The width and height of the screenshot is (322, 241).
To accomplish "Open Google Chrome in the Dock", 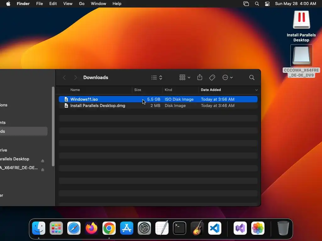I will pos(109,228).
